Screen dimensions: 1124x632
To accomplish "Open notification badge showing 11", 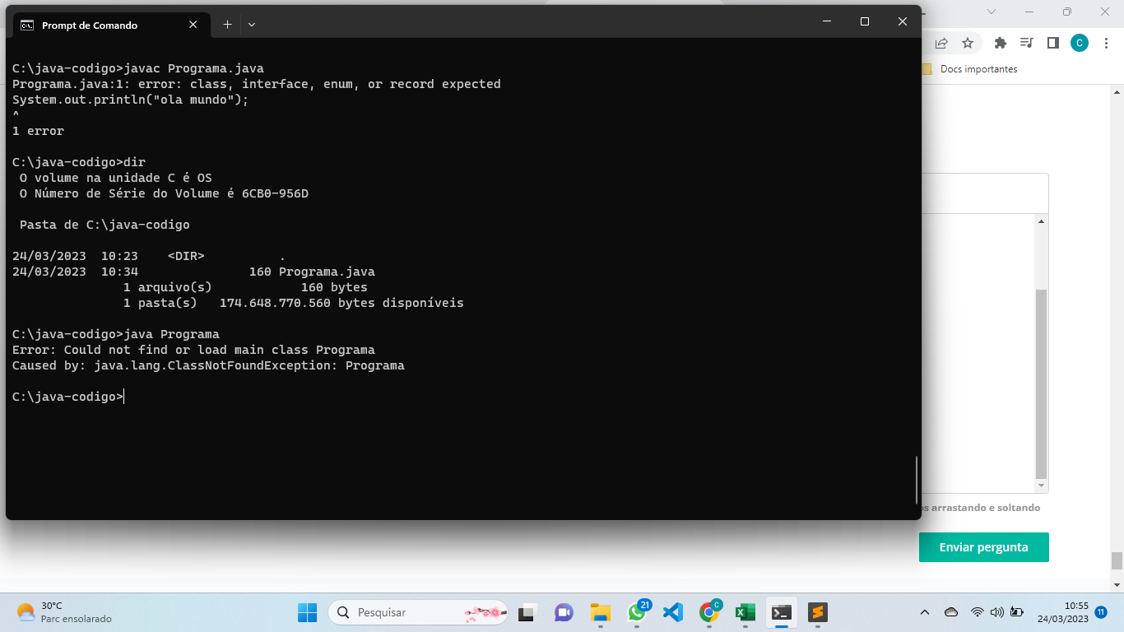I will click(1101, 612).
